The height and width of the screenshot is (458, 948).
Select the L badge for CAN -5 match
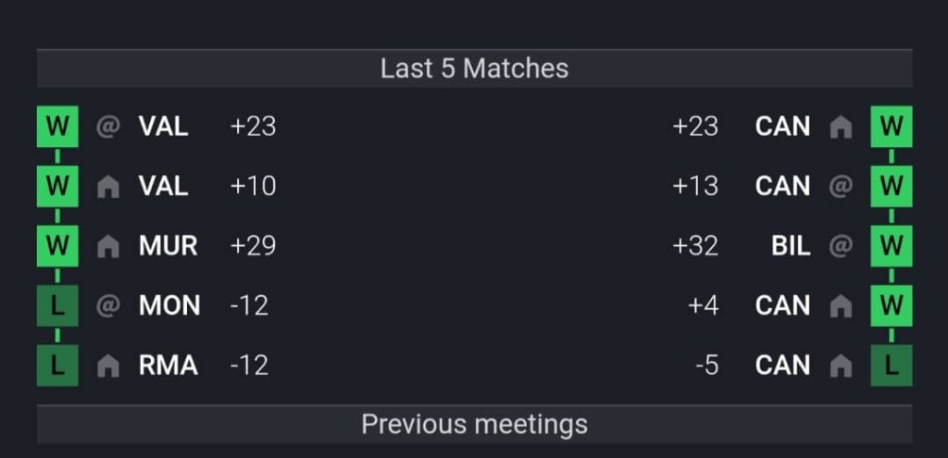pyautogui.click(x=892, y=365)
